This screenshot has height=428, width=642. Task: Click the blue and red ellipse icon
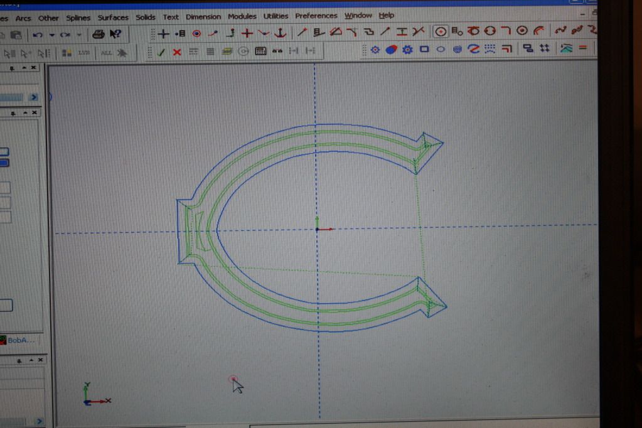(392, 50)
